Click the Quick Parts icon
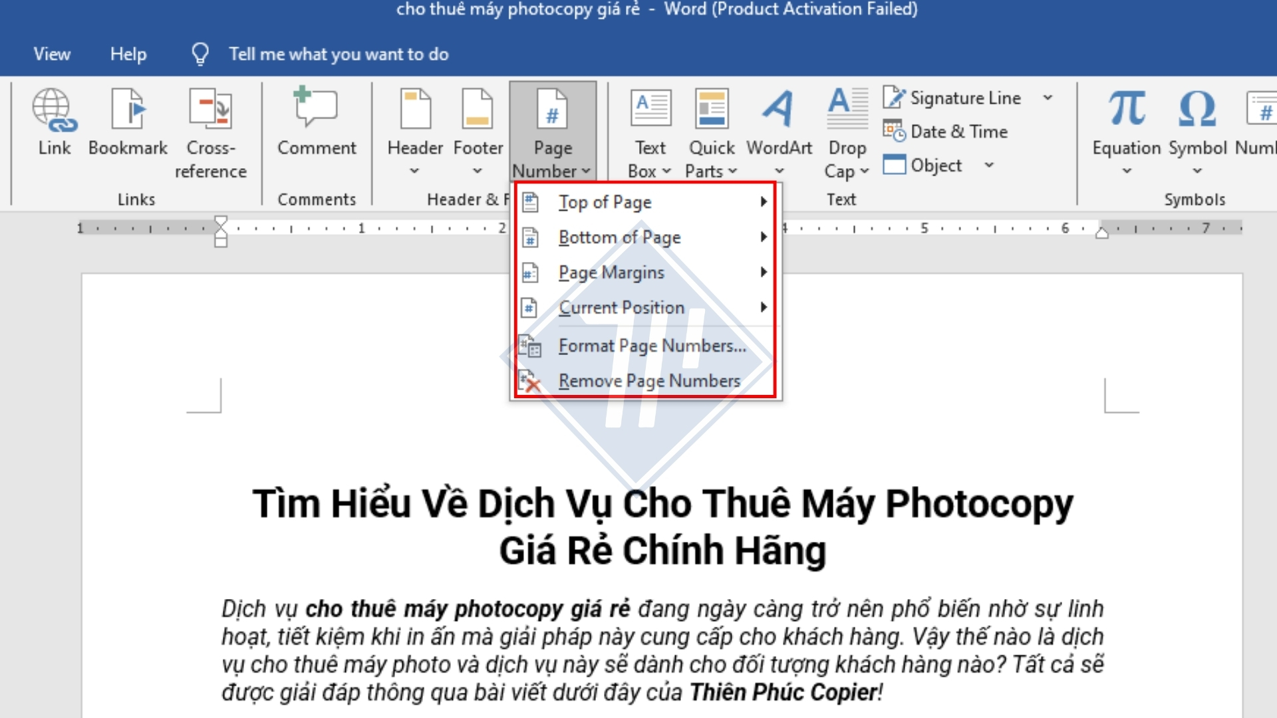 [x=712, y=108]
